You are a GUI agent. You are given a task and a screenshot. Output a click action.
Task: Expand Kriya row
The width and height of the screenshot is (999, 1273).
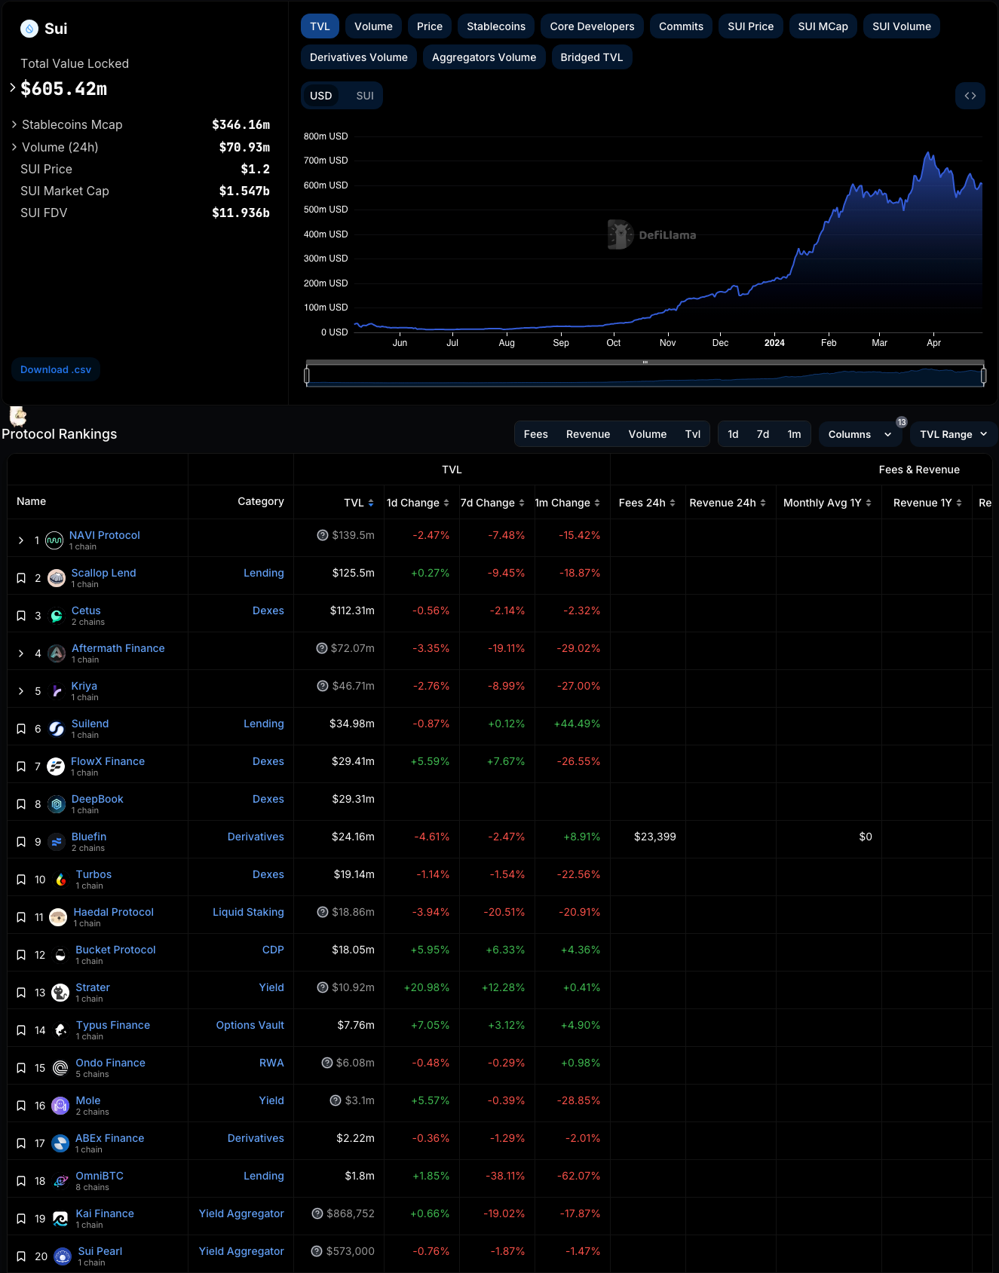(x=21, y=691)
